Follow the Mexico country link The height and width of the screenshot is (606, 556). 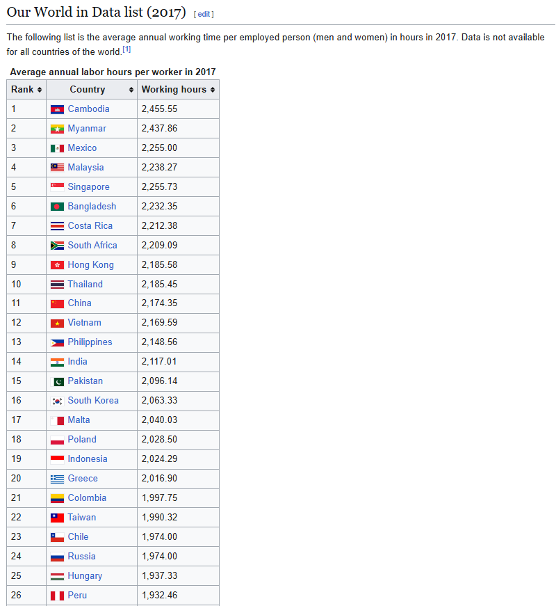coord(82,148)
